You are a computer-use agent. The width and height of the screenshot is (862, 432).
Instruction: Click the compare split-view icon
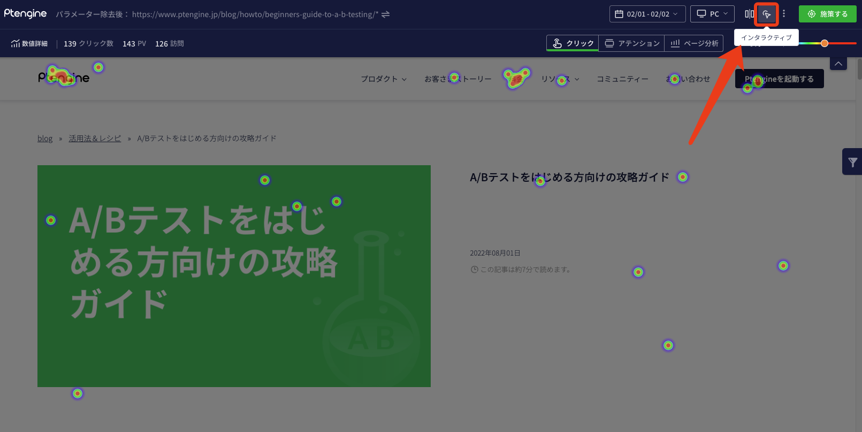click(749, 14)
